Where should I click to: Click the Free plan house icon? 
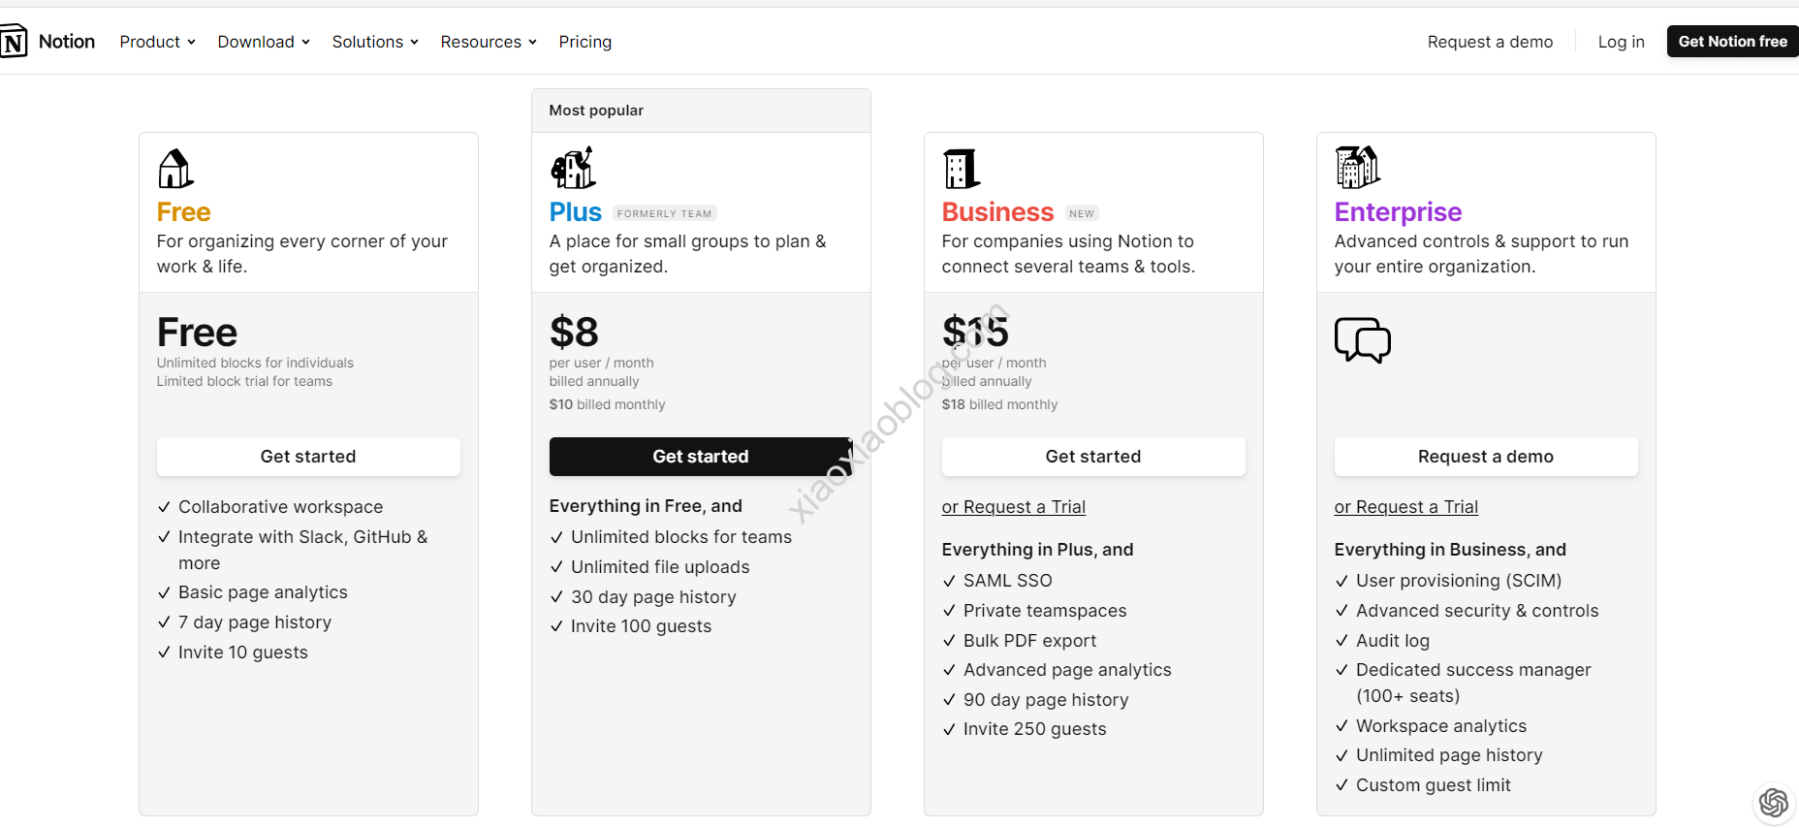175,169
